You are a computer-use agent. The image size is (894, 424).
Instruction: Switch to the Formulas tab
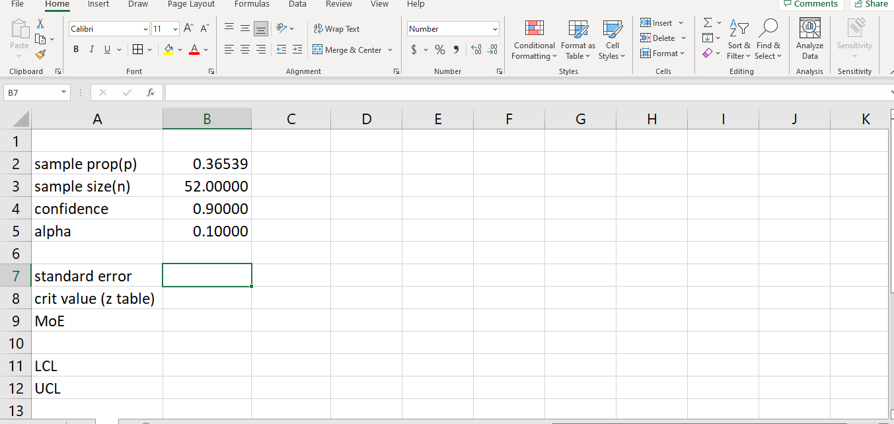pos(252,5)
